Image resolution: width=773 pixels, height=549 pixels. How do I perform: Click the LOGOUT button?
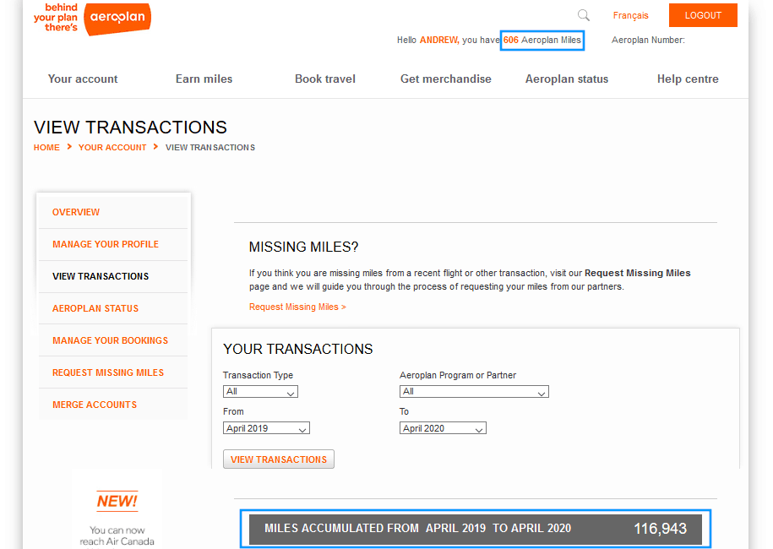pyautogui.click(x=703, y=15)
